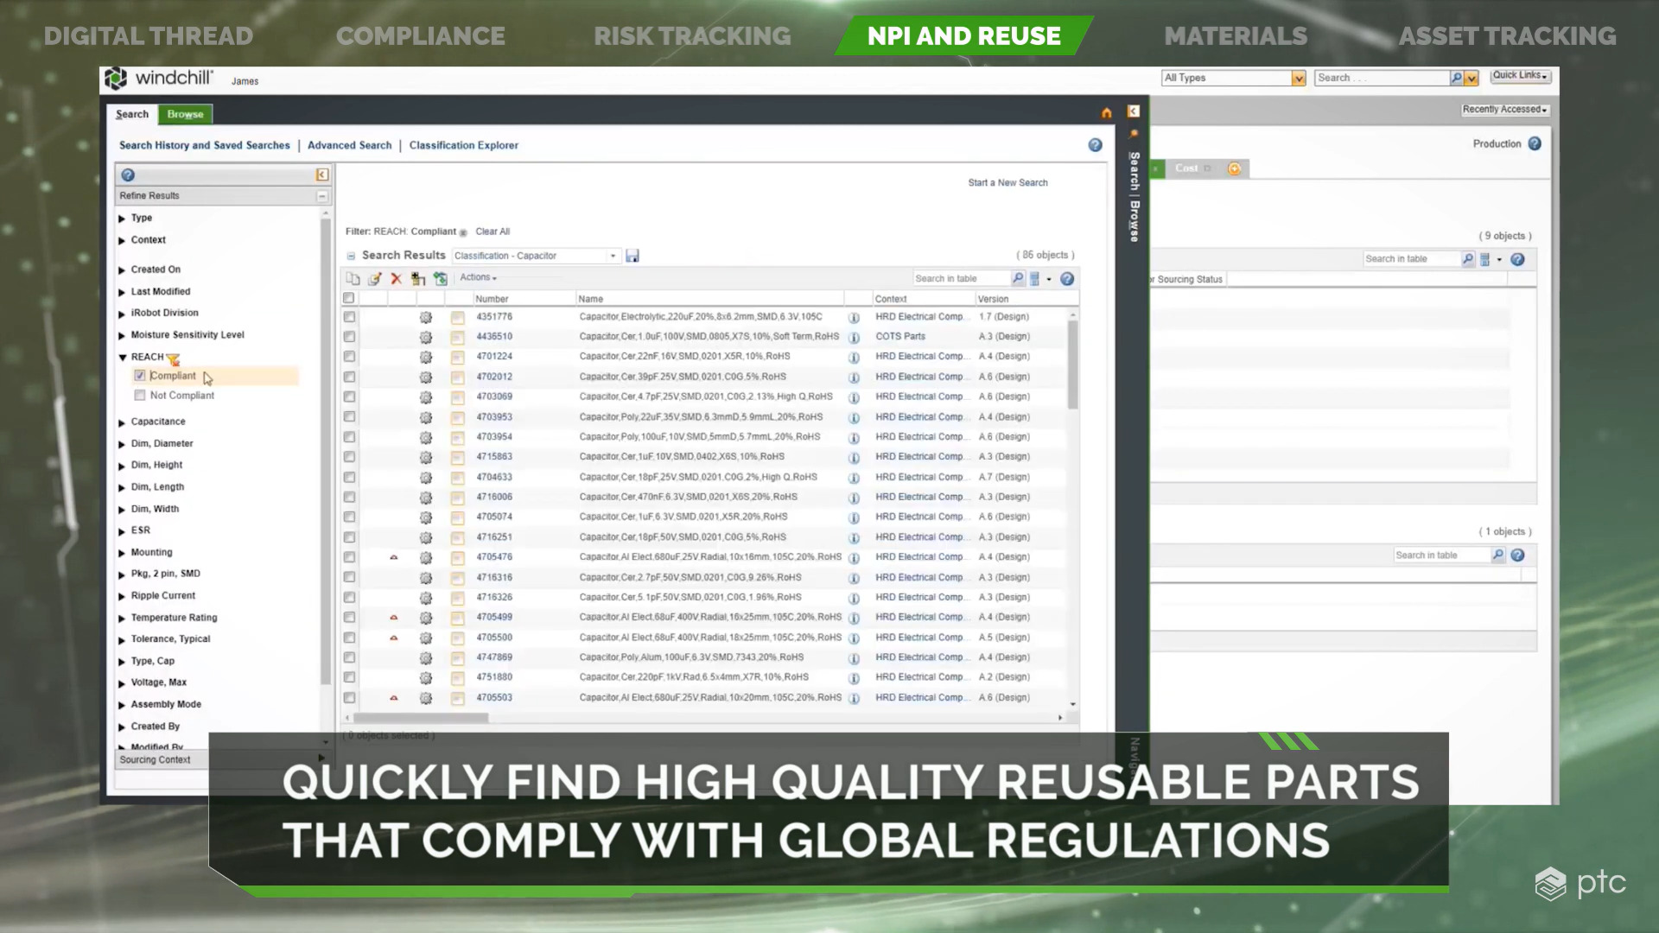The width and height of the screenshot is (1659, 933).
Task: Click Clear All filters link
Action: [x=493, y=232]
